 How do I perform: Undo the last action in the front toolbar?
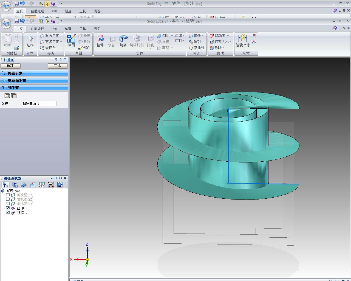pyautogui.click(x=22, y=21)
